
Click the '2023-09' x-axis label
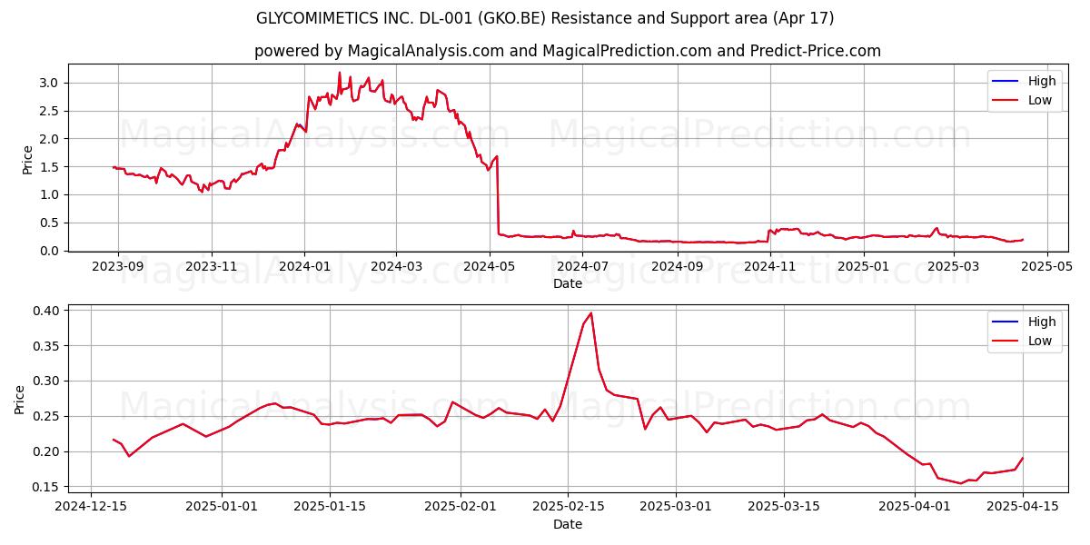(117, 266)
